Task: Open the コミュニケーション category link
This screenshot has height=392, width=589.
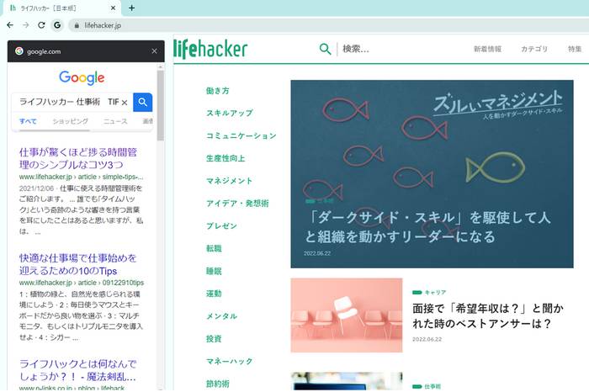Action: click(241, 135)
